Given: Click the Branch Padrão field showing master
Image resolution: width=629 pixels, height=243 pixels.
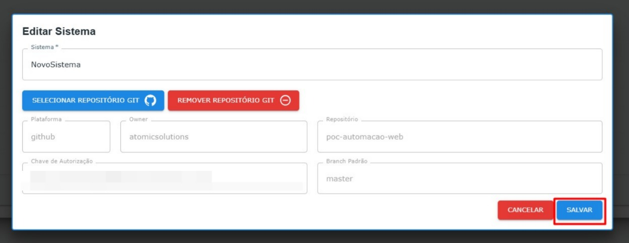Looking at the screenshot, I should [x=460, y=178].
